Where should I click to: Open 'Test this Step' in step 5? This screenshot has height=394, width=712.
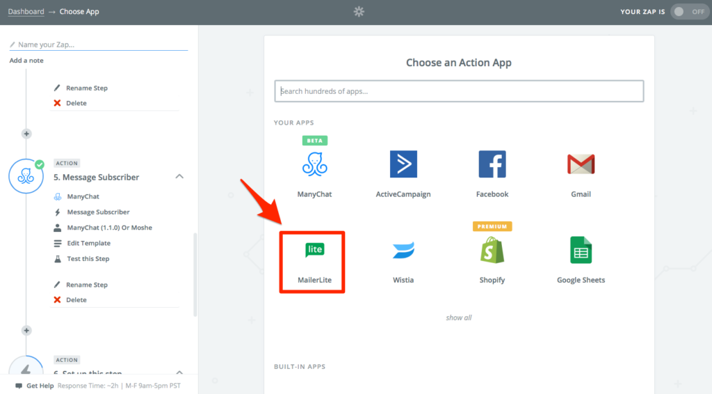[x=88, y=258]
